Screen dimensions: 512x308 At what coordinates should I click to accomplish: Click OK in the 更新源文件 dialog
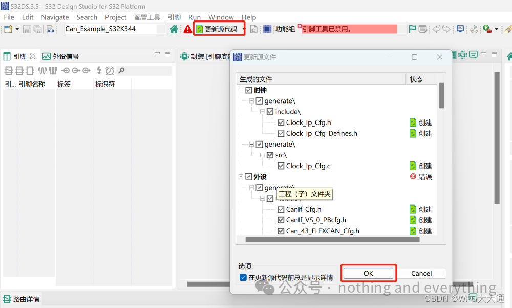click(x=368, y=273)
